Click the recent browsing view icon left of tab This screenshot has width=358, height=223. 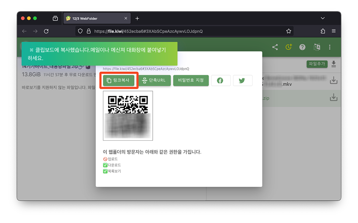55,18
